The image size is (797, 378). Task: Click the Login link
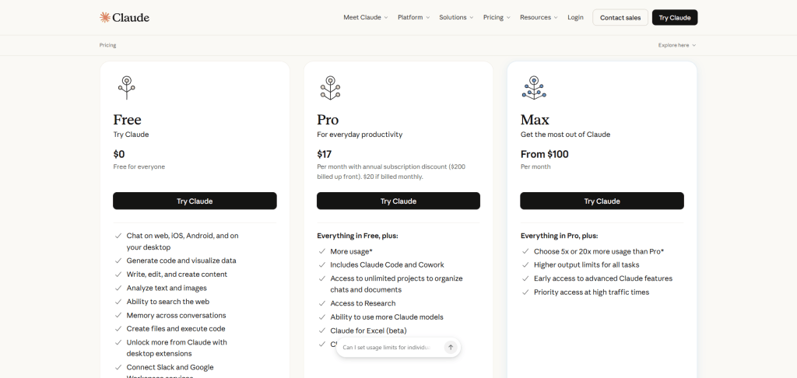[x=575, y=17]
